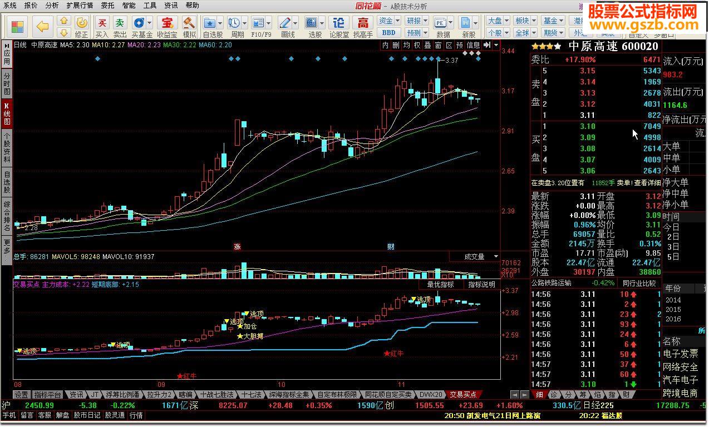Toggle 均 moving average lines
This screenshot has height=427, width=709.
tap(407, 45)
